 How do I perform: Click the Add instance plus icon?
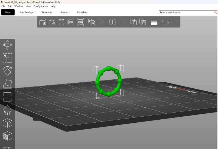[112, 22]
